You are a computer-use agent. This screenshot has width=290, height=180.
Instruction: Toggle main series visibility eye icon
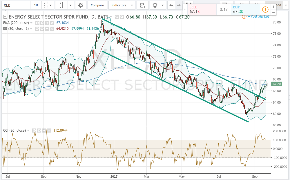[x=117, y=17]
